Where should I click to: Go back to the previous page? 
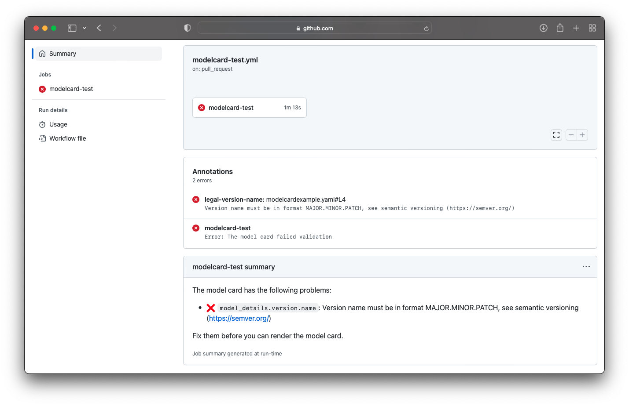click(99, 28)
